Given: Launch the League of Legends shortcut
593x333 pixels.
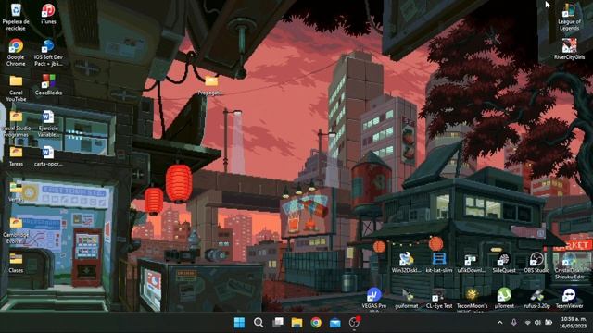Looking at the screenshot, I should [x=569, y=18].
